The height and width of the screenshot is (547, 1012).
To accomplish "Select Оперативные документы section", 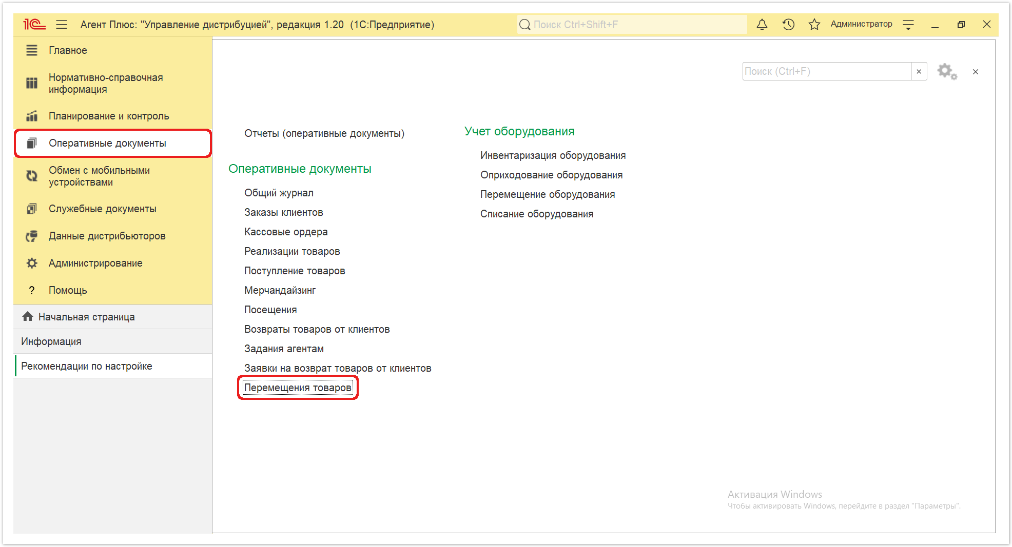I will coord(113,143).
